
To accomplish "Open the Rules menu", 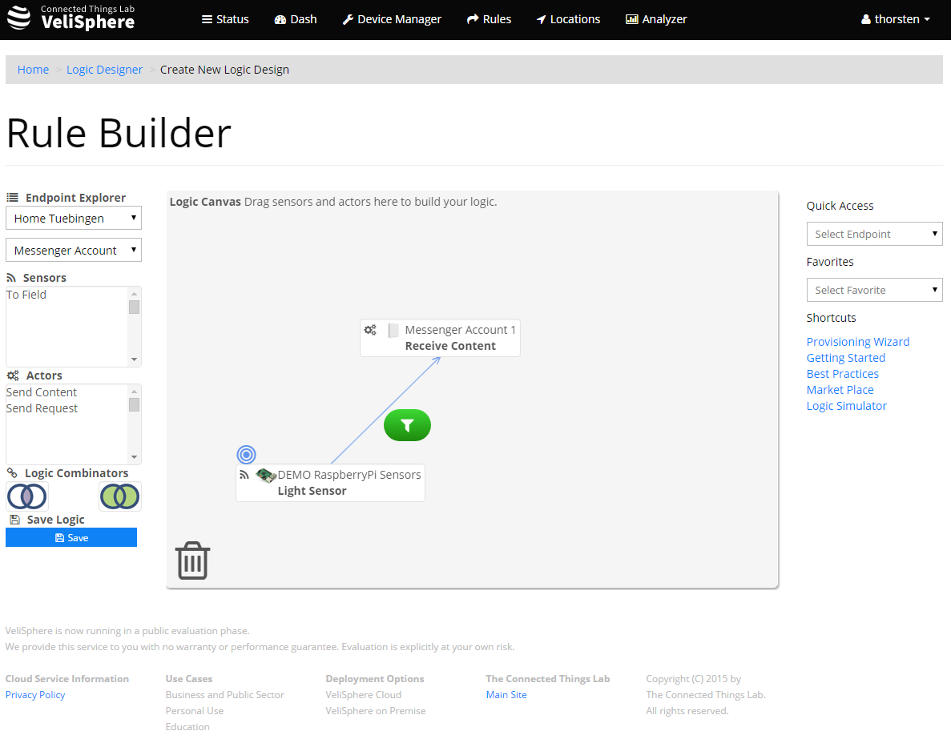I will pos(489,18).
